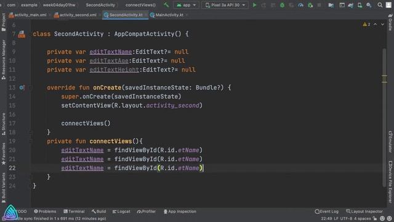This screenshot has height=222, width=394.
Task: Click the Make Project hammer icon
Action: click(x=166, y=5)
